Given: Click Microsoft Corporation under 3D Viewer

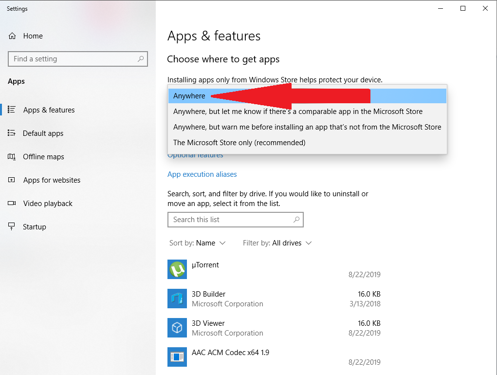Looking at the screenshot, I should coord(227,333).
